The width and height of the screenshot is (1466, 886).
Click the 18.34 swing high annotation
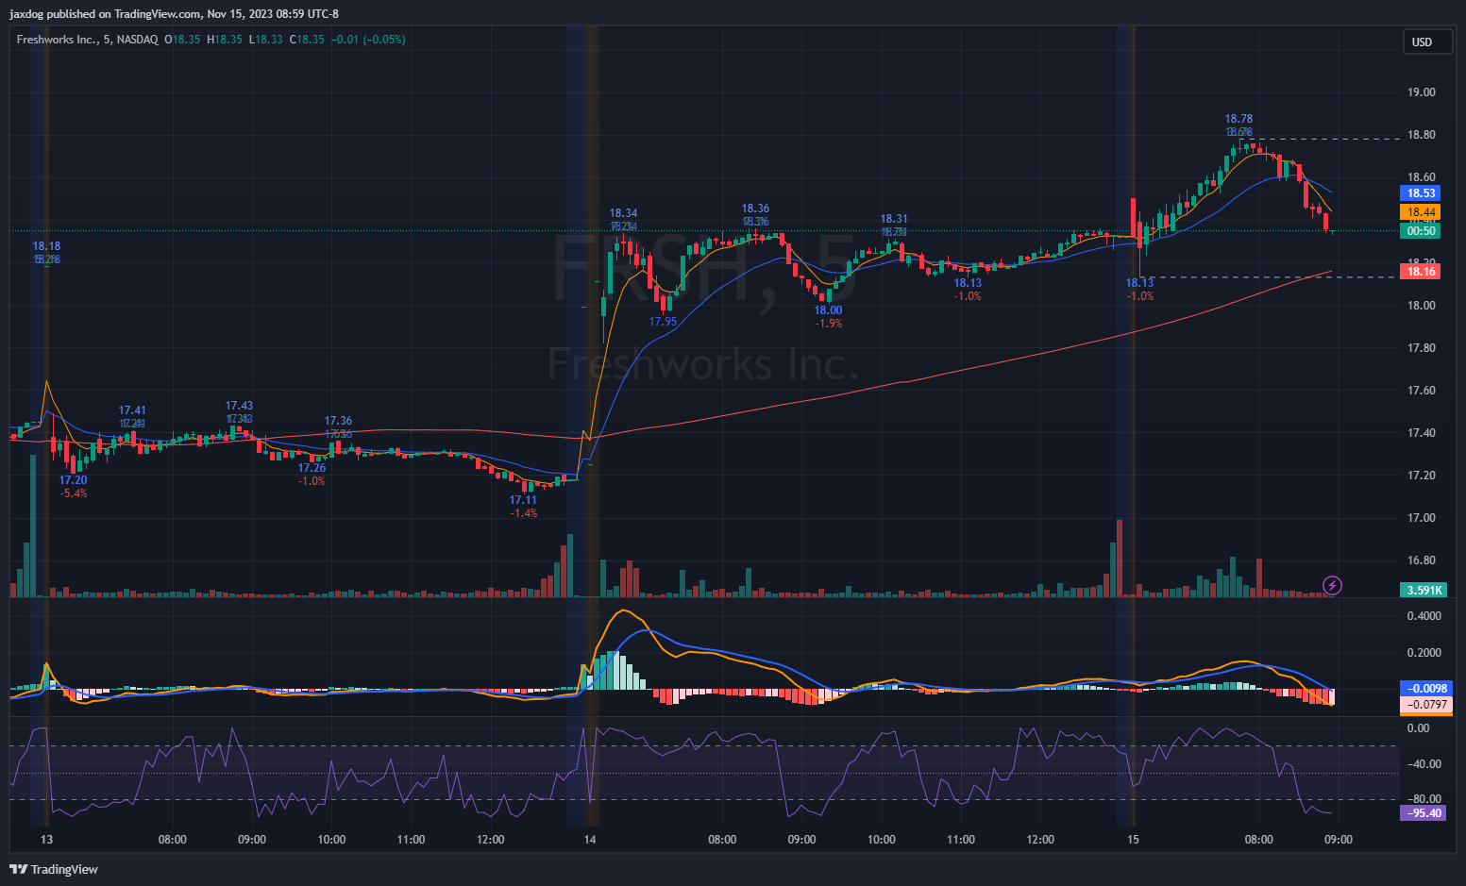pos(623,213)
